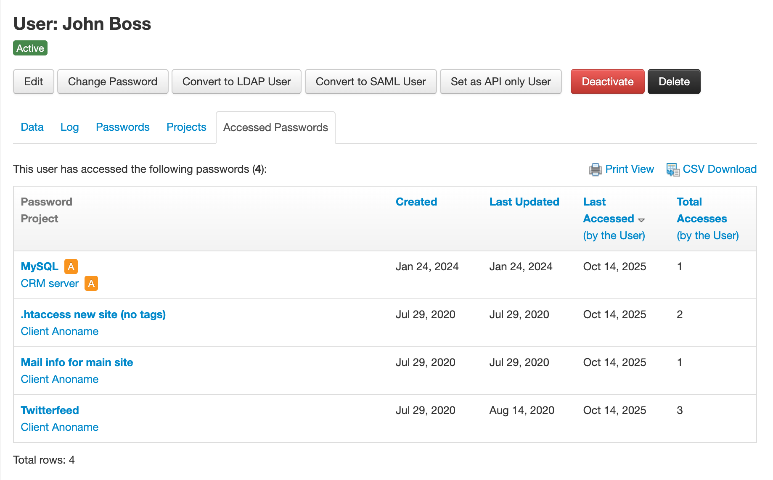Sort table by Created column
The height and width of the screenshot is (480, 773).
click(416, 202)
